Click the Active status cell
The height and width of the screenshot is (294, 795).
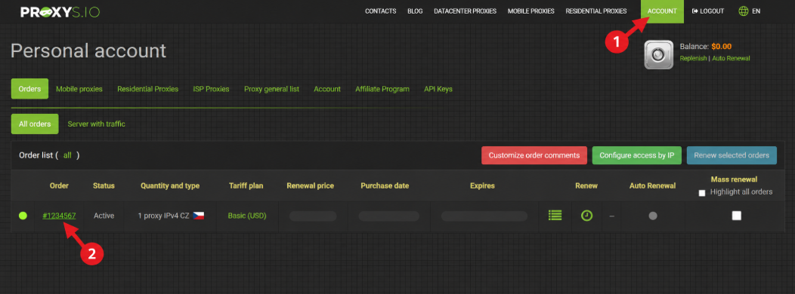[x=104, y=216]
